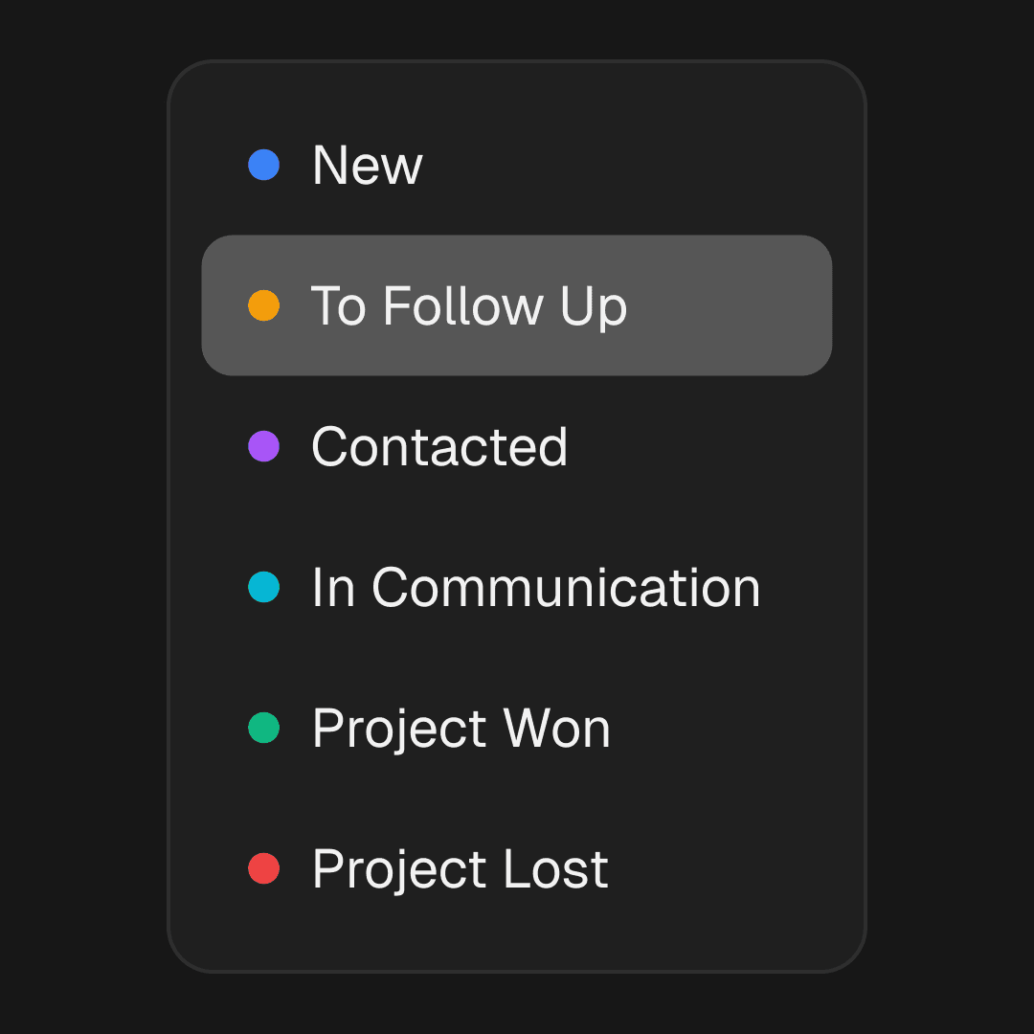Click the word Lost in the status list
This screenshot has width=1034, height=1034.
click(556, 869)
